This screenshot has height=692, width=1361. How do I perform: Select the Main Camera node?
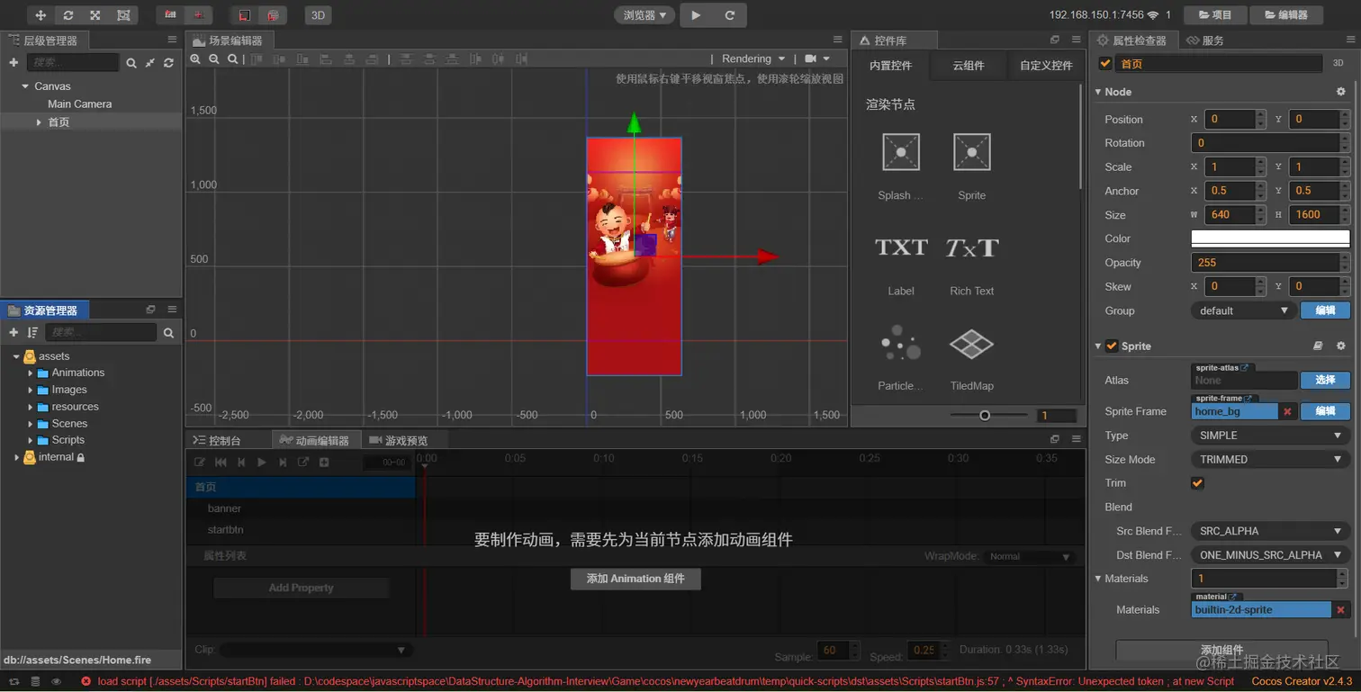[x=79, y=104]
